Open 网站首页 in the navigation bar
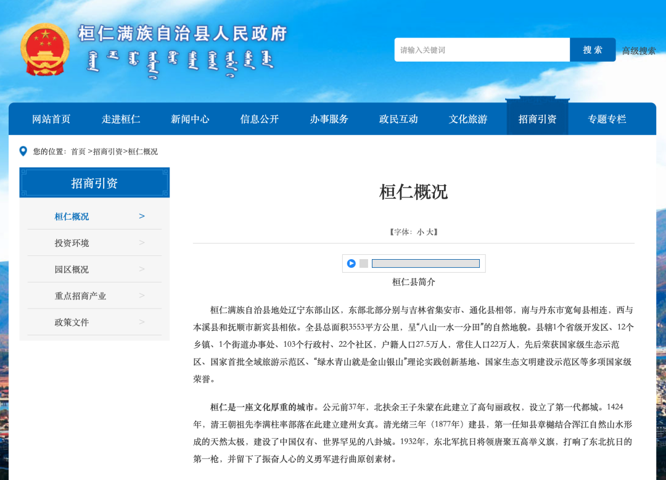Screen dimensions: 666x480 (x=51, y=119)
